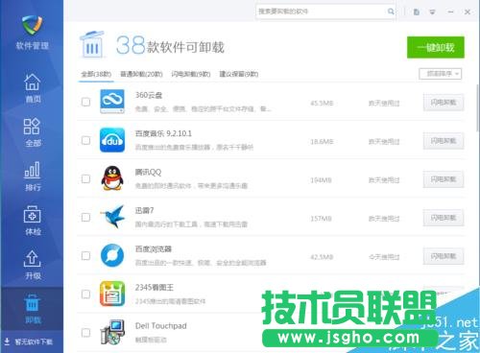480x353 pixels.
Task: Click the Dell Touchpad installer icon
Action: 112,333
